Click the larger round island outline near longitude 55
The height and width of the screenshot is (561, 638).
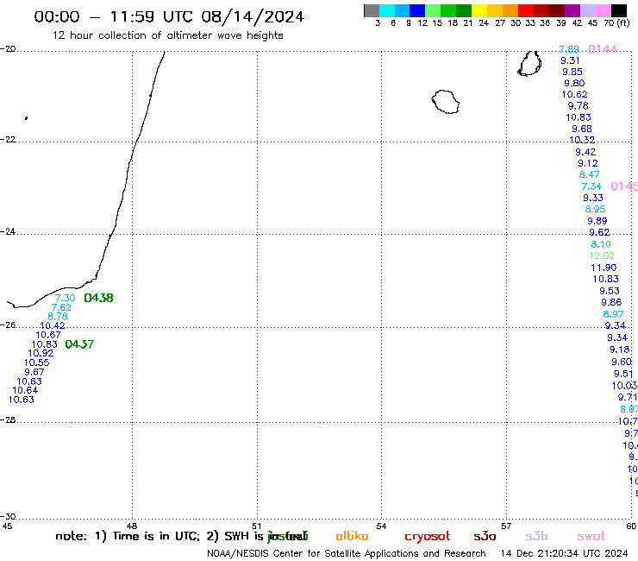pyautogui.click(x=446, y=102)
